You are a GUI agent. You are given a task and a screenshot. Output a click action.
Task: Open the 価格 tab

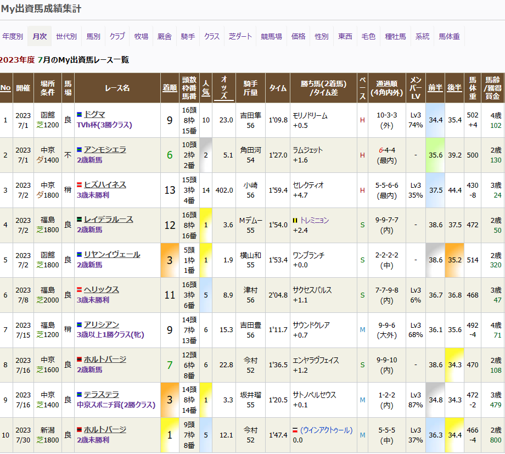298,36
